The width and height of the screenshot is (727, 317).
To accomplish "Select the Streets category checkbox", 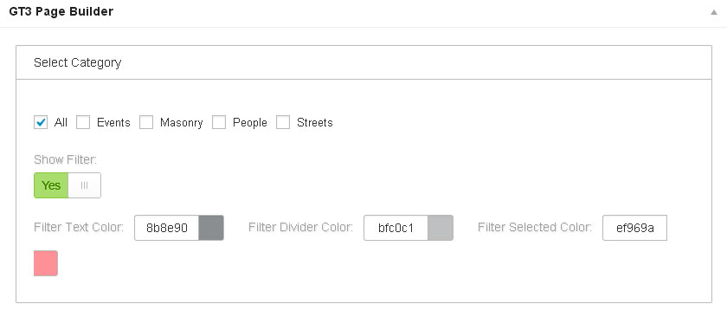I will pyautogui.click(x=283, y=122).
